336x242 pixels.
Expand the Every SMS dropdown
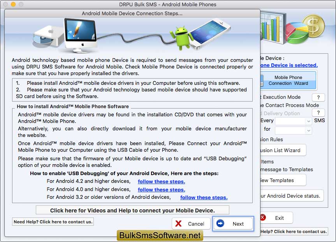293,121
